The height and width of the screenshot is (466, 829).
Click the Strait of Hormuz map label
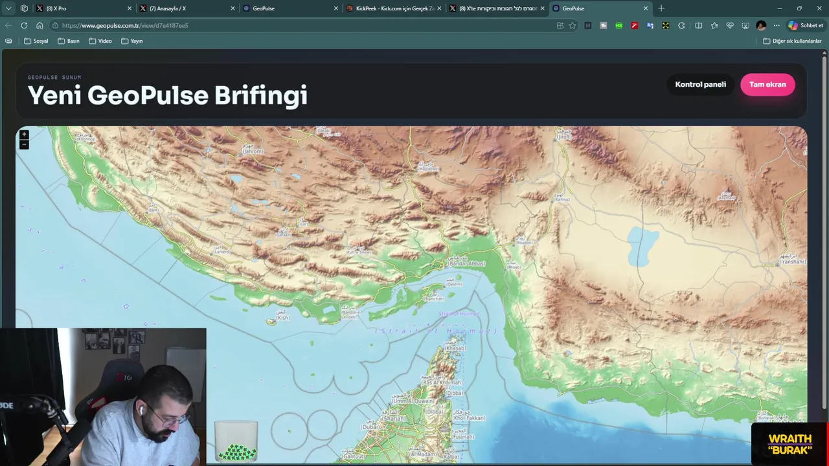click(437, 331)
